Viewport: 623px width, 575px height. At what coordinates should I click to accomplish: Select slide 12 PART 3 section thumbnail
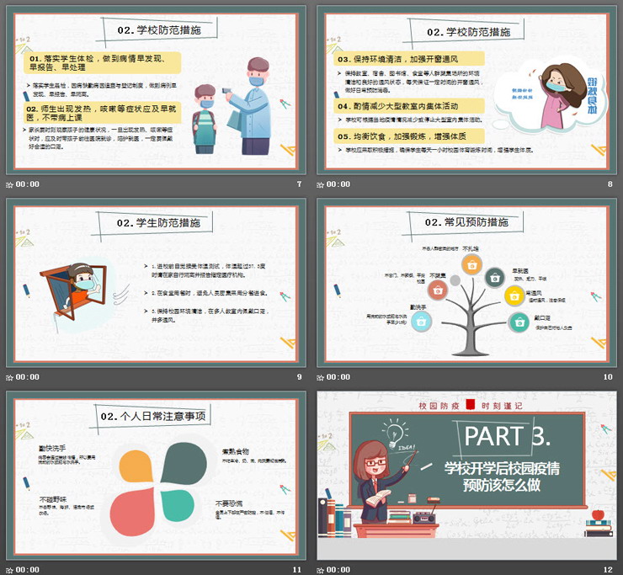click(x=466, y=476)
